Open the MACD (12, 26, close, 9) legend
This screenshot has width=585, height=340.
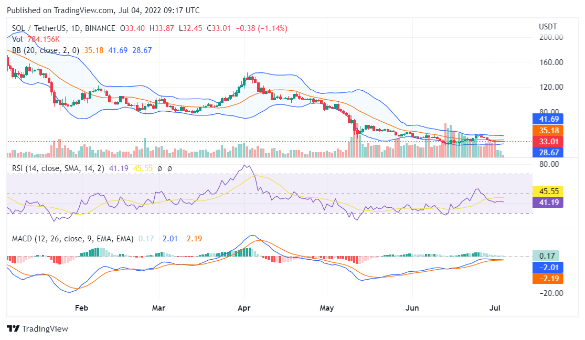72,239
